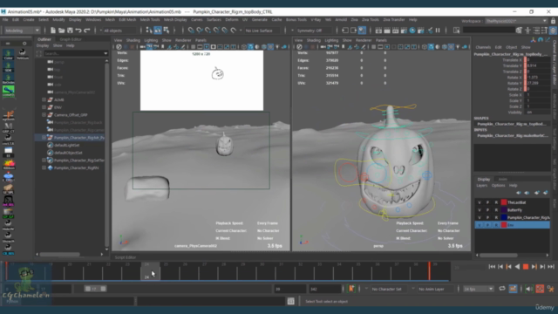Open the Modeling menu set dropdown
Viewport: 558px width, 314px height.
pyautogui.click(x=22, y=31)
